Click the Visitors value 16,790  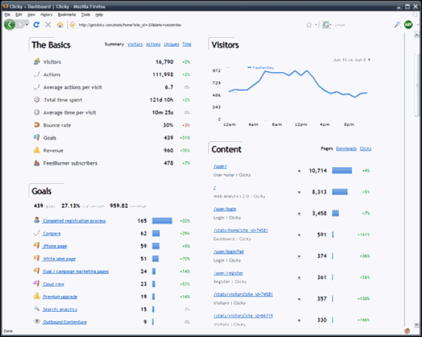pos(164,62)
